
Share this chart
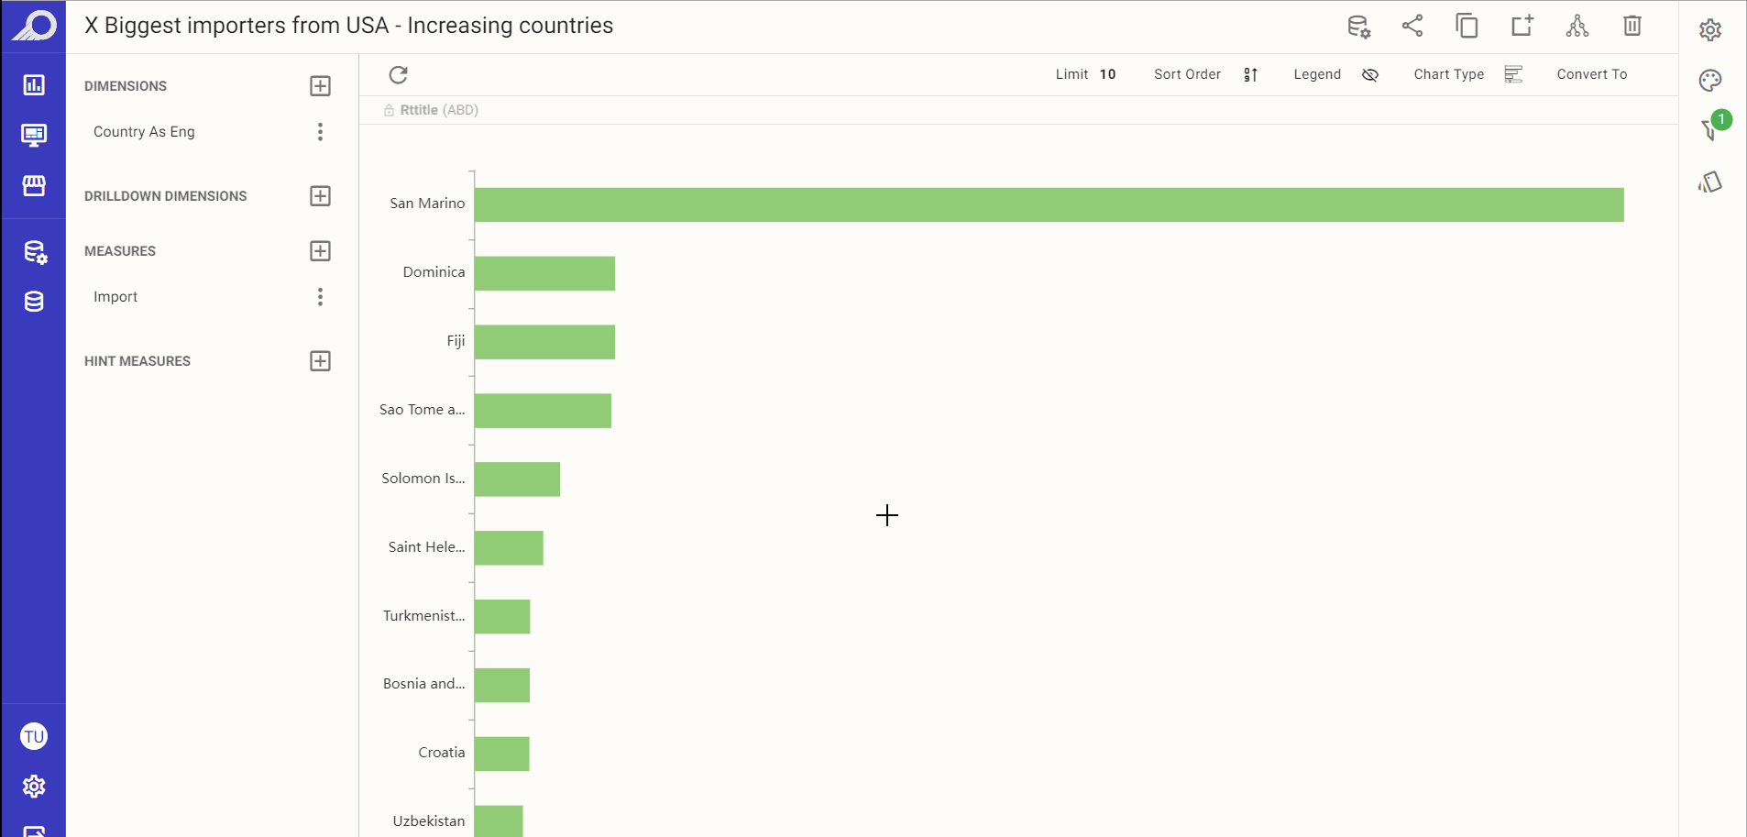pyautogui.click(x=1412, y=26)
